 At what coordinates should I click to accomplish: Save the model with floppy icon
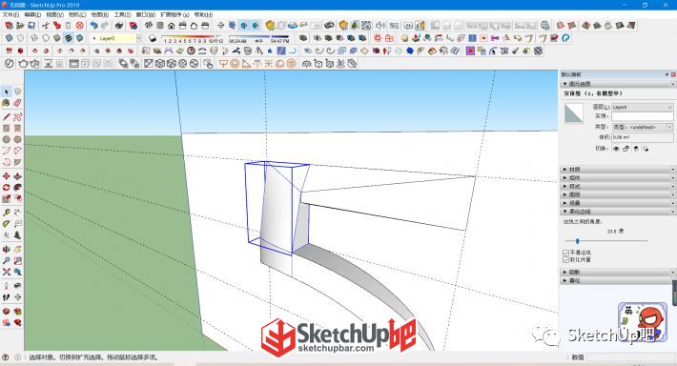(x=31, y=26)
